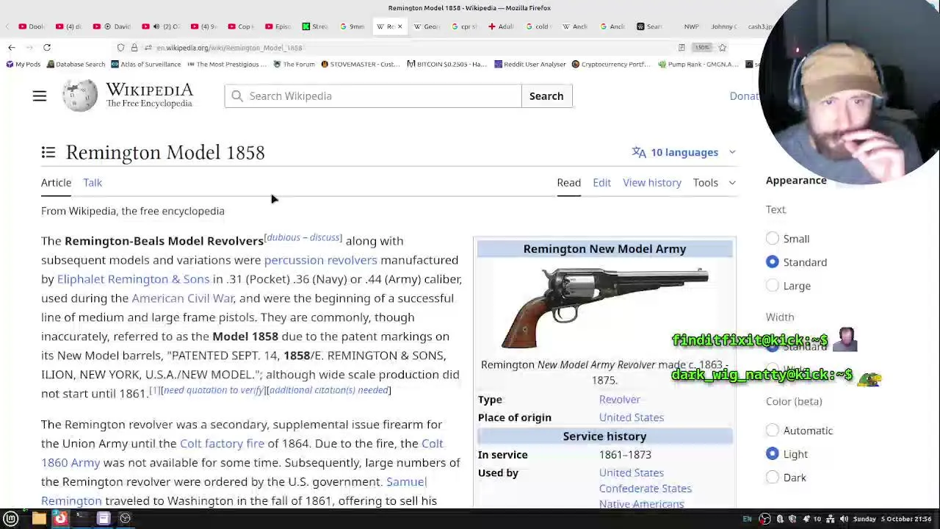This screenshot has width=940, height=529.
Task: Click the additional citation(s) needed link
Action: 329,390
